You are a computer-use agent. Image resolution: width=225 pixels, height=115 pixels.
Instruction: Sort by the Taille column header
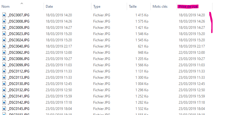(133, 7)
